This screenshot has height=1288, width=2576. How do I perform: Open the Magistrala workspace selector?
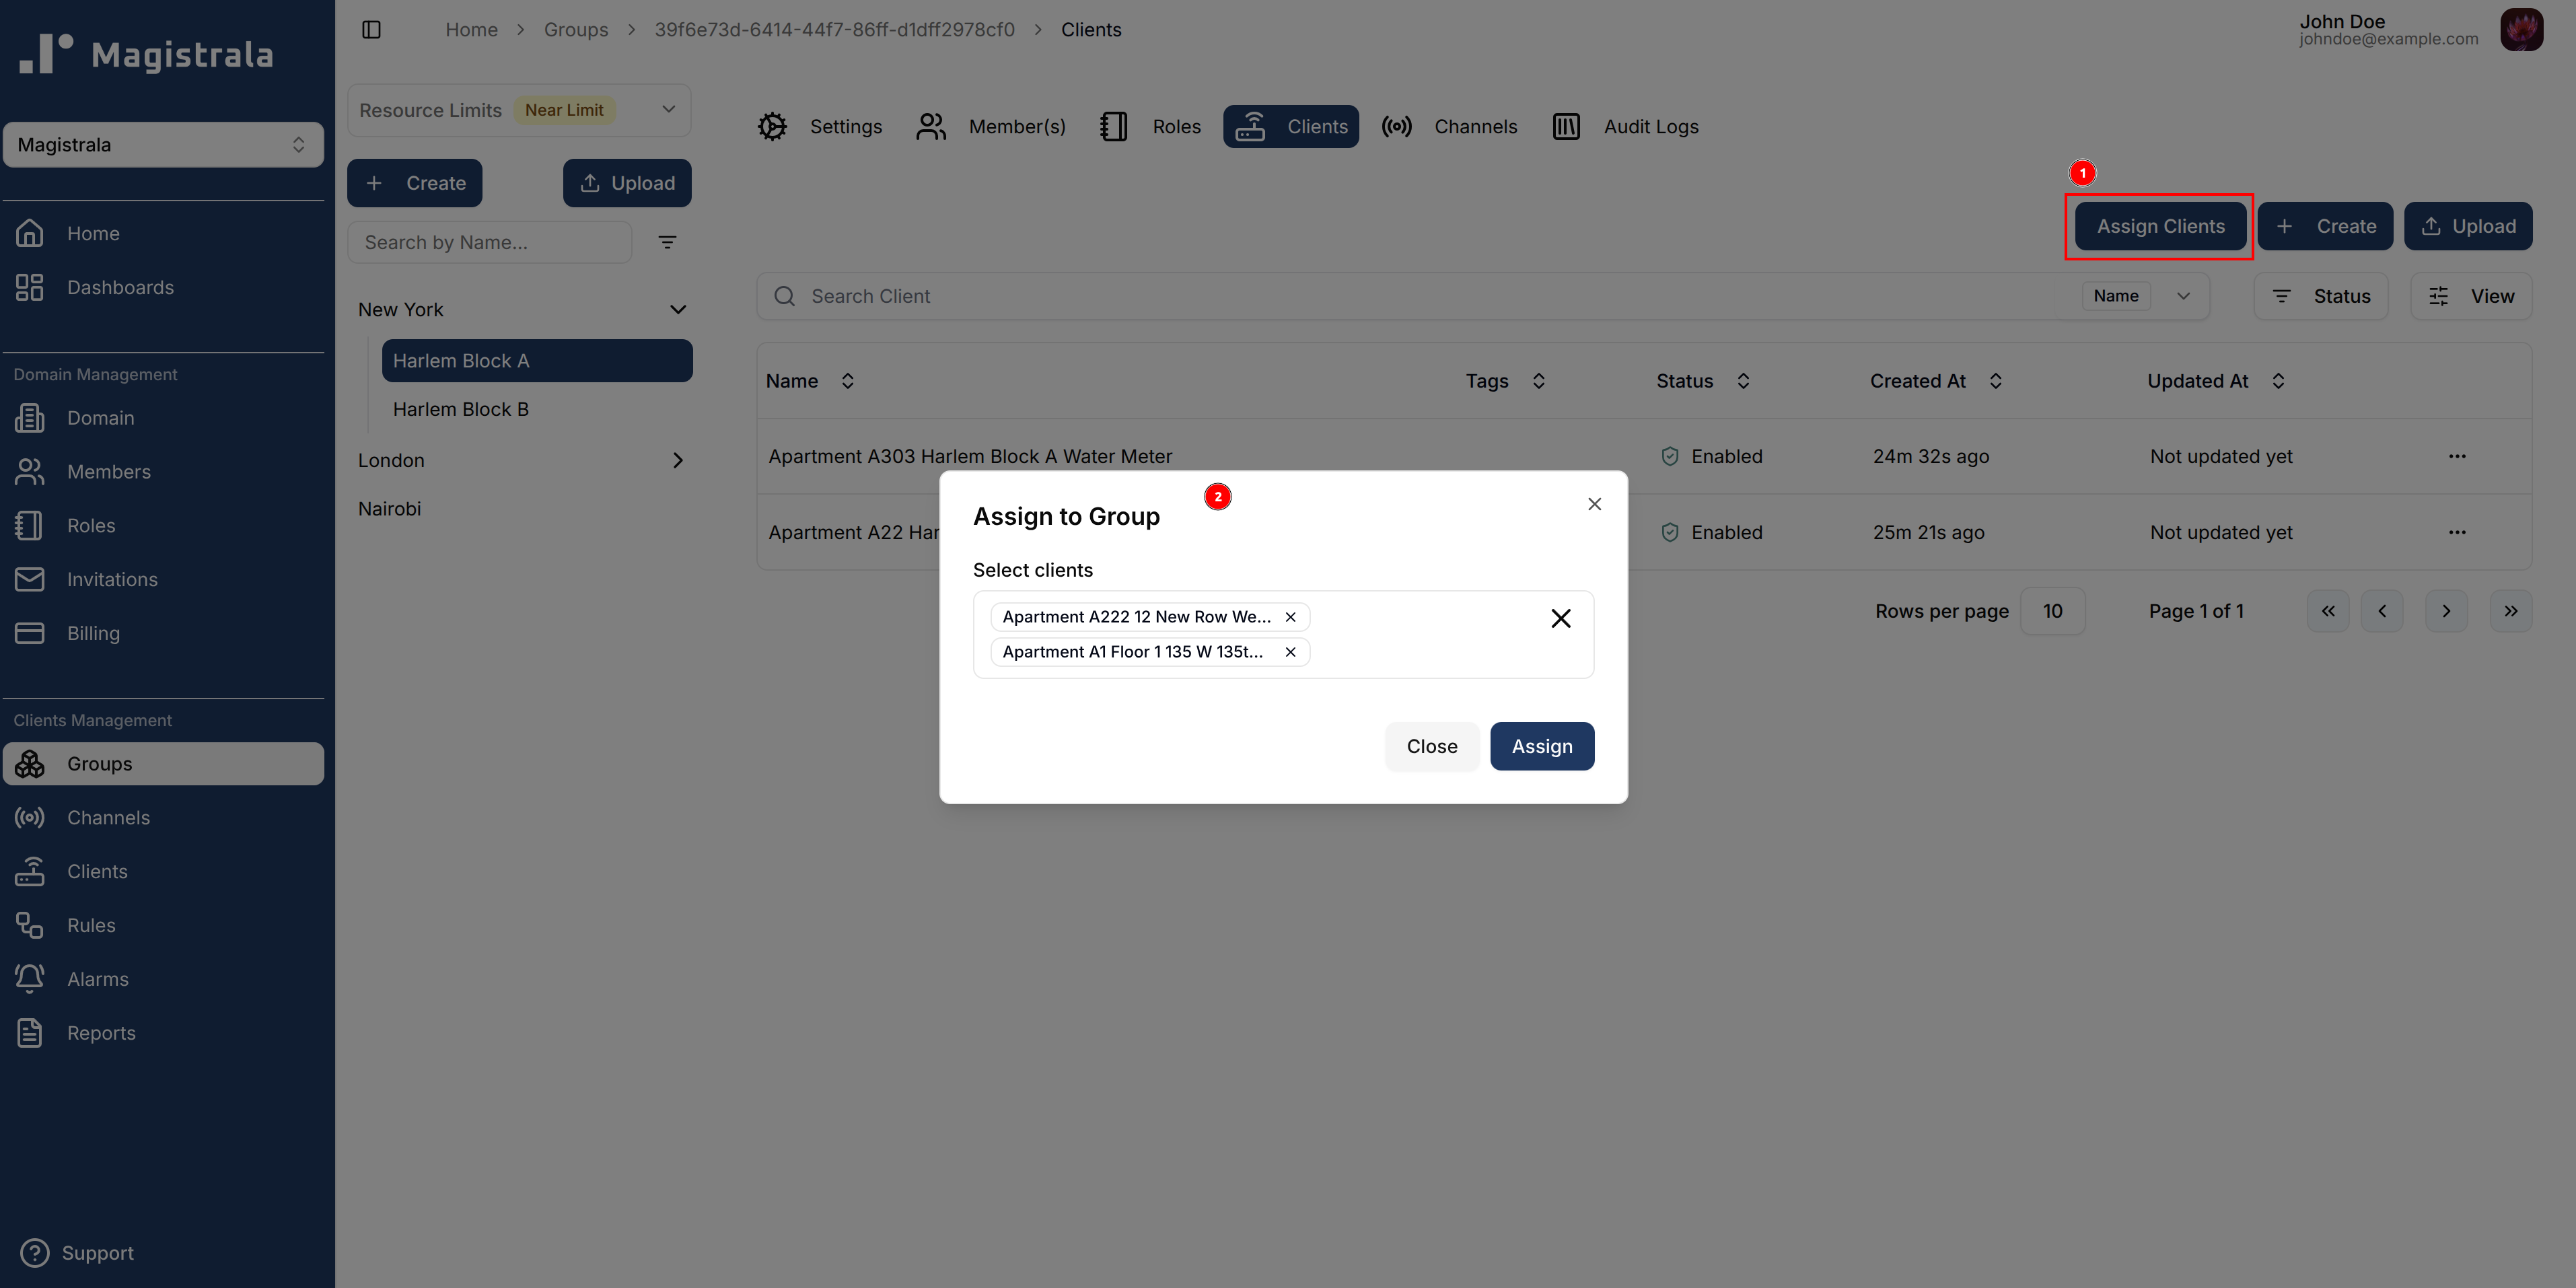click(163, 144)
